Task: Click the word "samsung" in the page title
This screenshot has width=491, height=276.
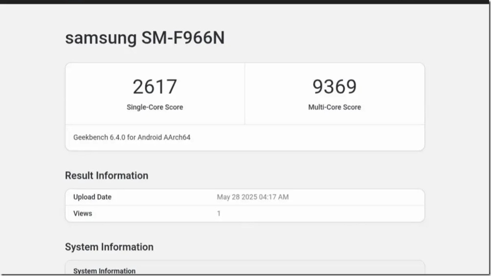Action: tap(101, 38)
